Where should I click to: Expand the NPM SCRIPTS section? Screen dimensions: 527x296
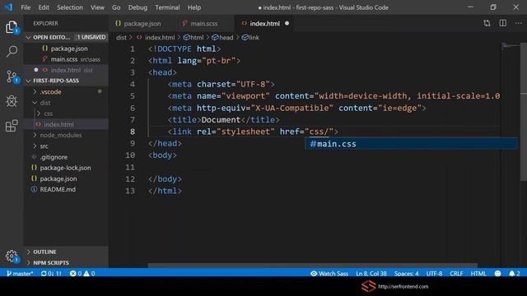(x=66, y=263)
